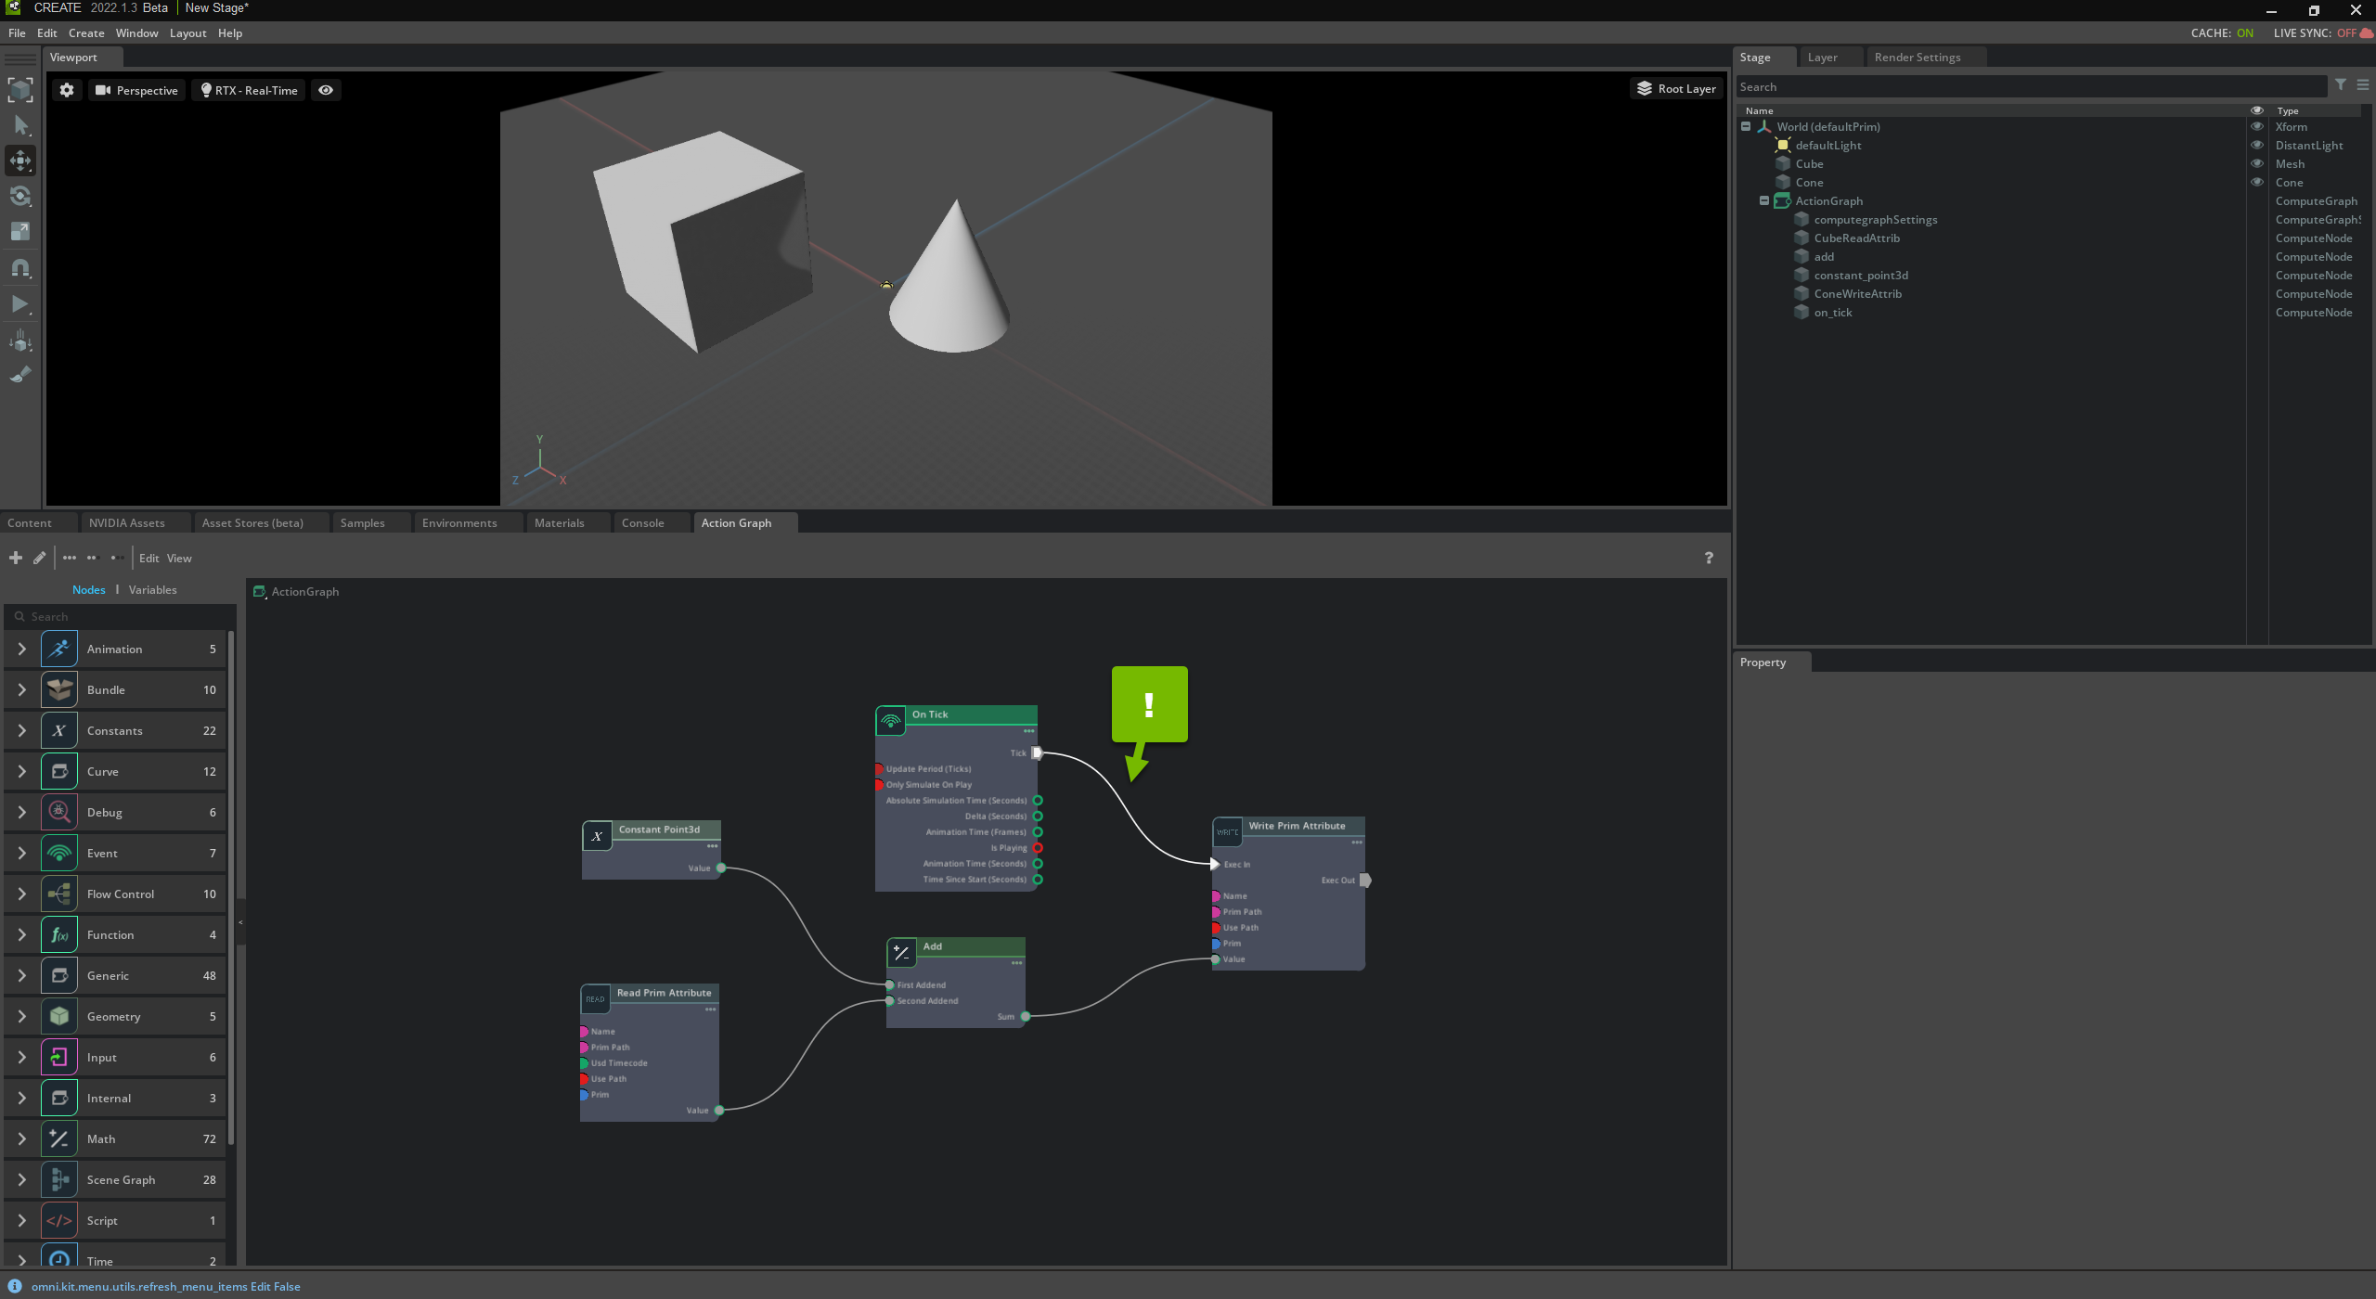This screenshot has width=2376, height=1299.
Task: Switch to the Layer tab
Action: [1822, 57]
